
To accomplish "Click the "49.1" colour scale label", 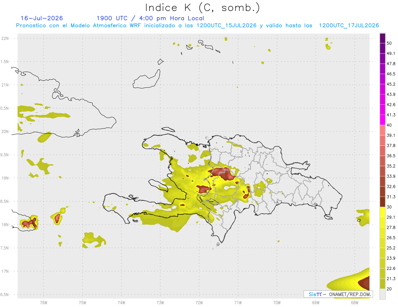I will (x=391, y=53).
